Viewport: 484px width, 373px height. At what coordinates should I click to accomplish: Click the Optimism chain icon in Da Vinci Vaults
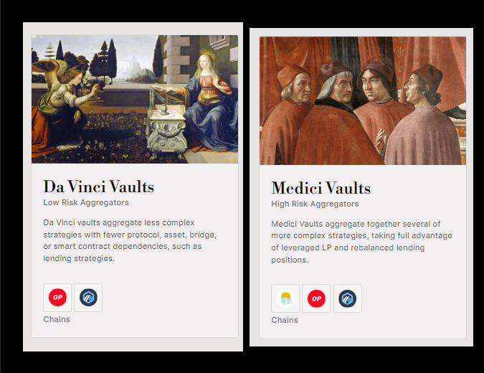point(57,298)
